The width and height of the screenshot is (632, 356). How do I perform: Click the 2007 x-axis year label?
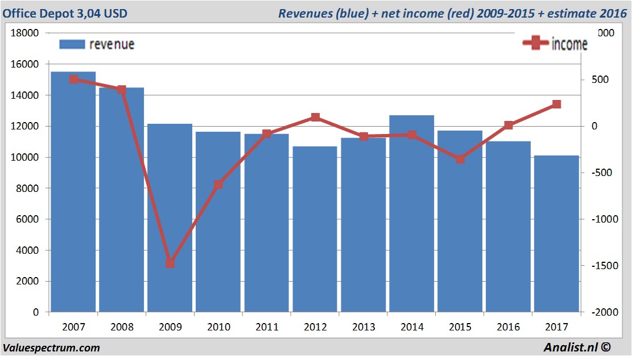tap(73, 327)
